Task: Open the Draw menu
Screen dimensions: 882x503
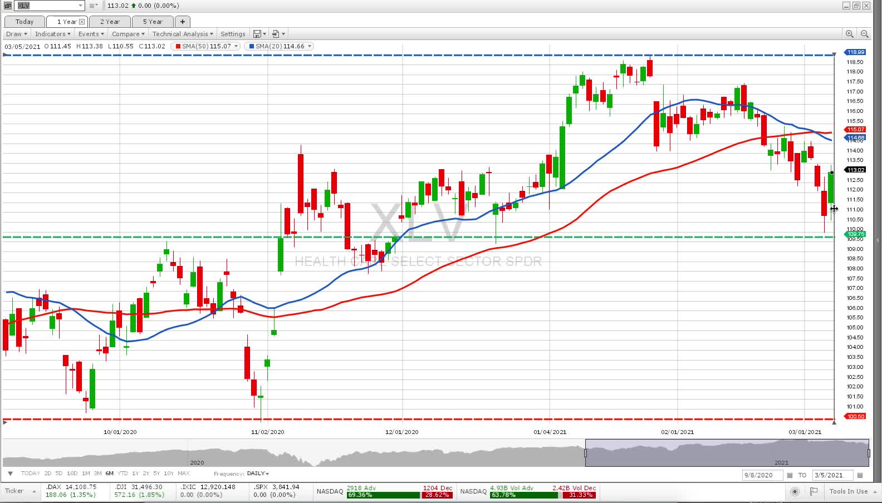Action: 16,34
